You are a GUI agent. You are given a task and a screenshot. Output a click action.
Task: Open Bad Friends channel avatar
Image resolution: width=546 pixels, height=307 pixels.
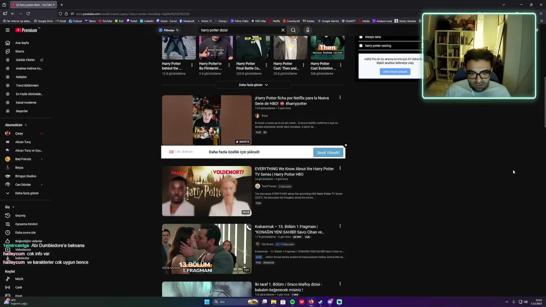pyautogui.click(x=8, y=159)
